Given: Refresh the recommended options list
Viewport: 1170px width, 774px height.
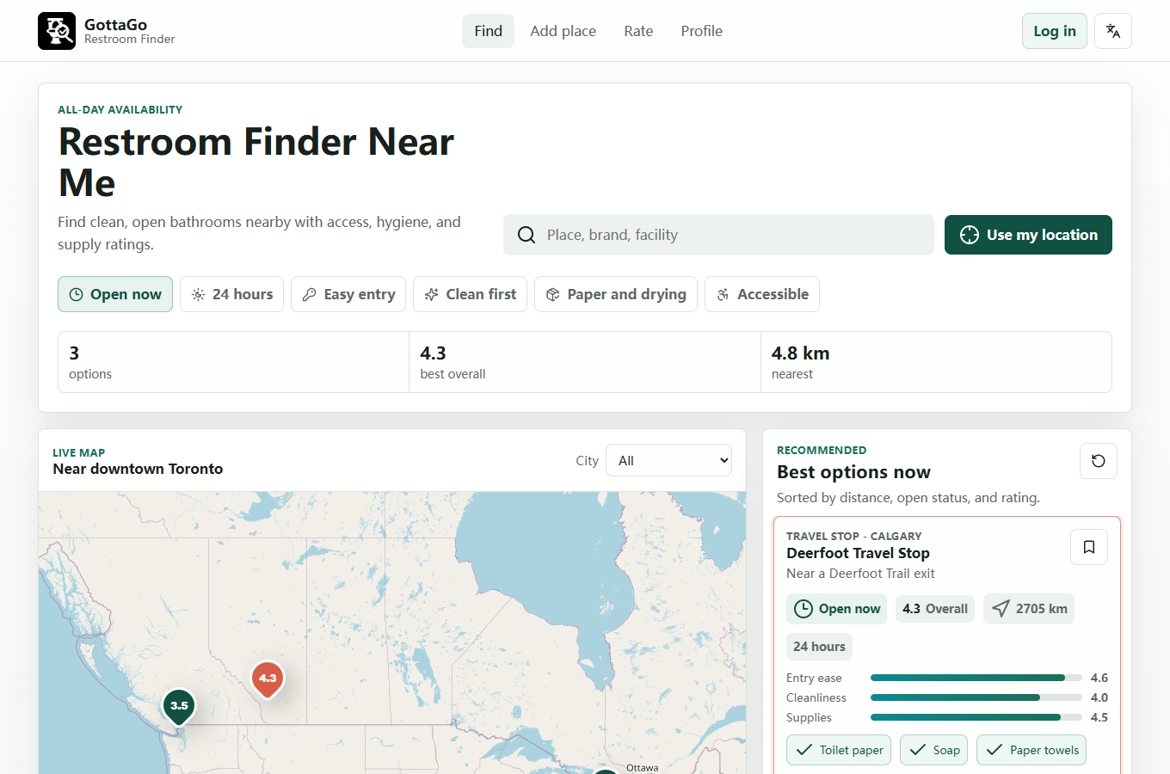Looking at the screenshot, I should 1099,461.
